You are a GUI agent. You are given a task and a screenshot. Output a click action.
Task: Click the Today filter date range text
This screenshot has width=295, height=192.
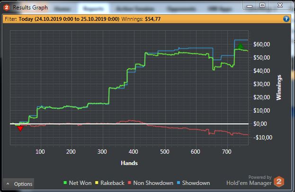pos(69,19)
